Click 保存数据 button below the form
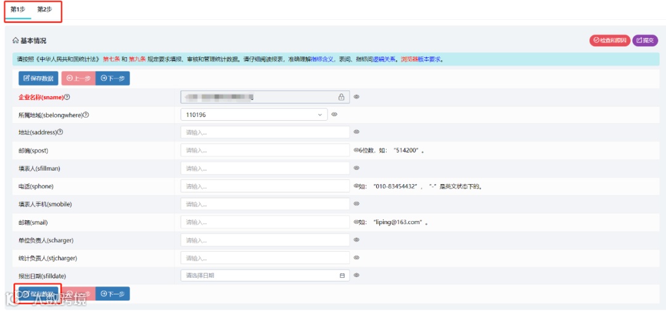 38,294
